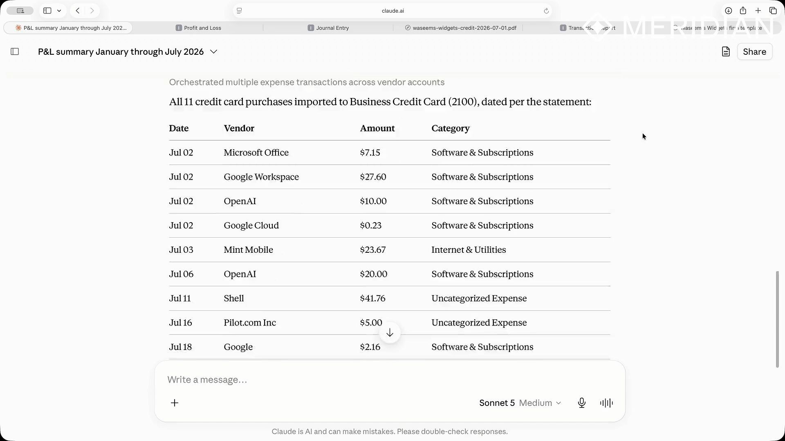This screenshot has width=785, height=441.
Task: Select the Microsoft Office vendor cell
Action: (x=256, y=153)
